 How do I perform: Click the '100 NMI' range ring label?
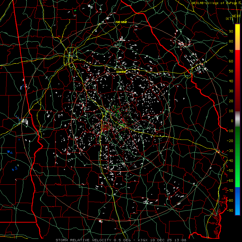coord(121,22)
